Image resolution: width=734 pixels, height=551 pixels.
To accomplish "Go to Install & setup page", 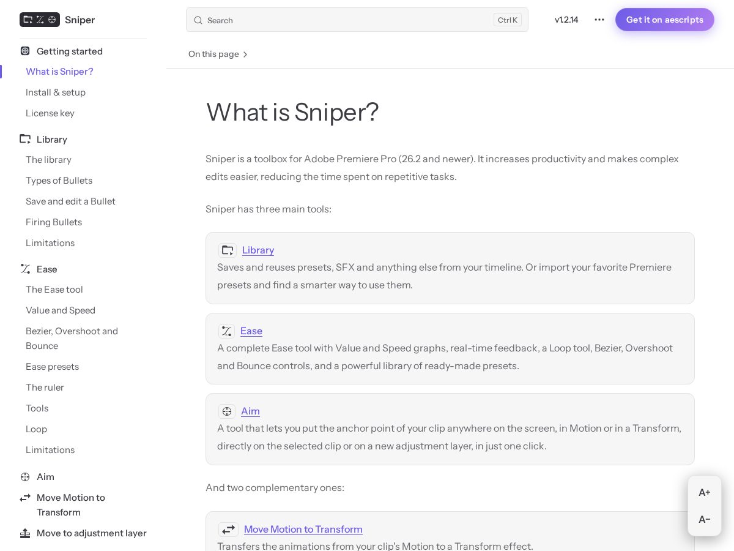I will pos(56,92).
